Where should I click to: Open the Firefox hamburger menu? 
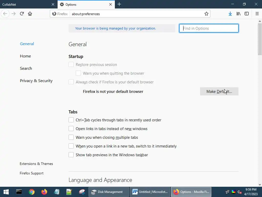click(x=257, y=14)
